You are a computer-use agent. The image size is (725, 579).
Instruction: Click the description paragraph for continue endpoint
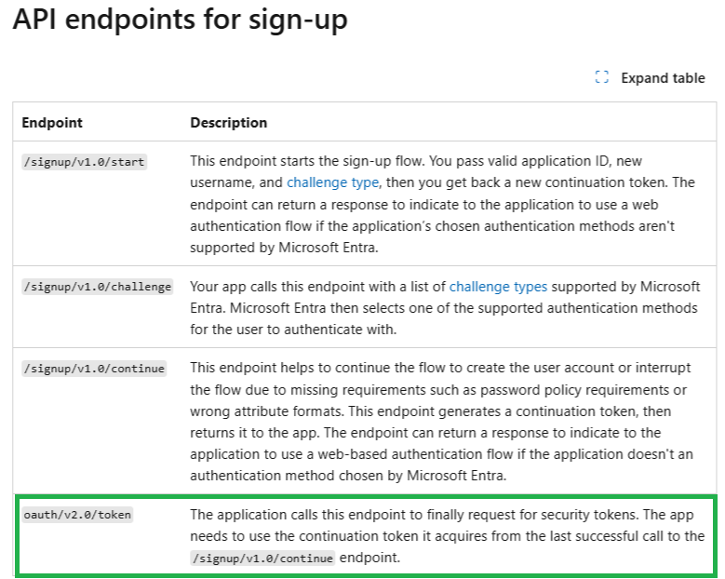(441, 422)
